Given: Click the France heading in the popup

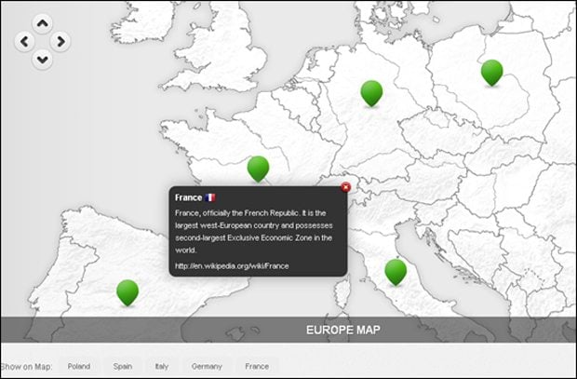Looking at the screenshot, I should point(188,197).
